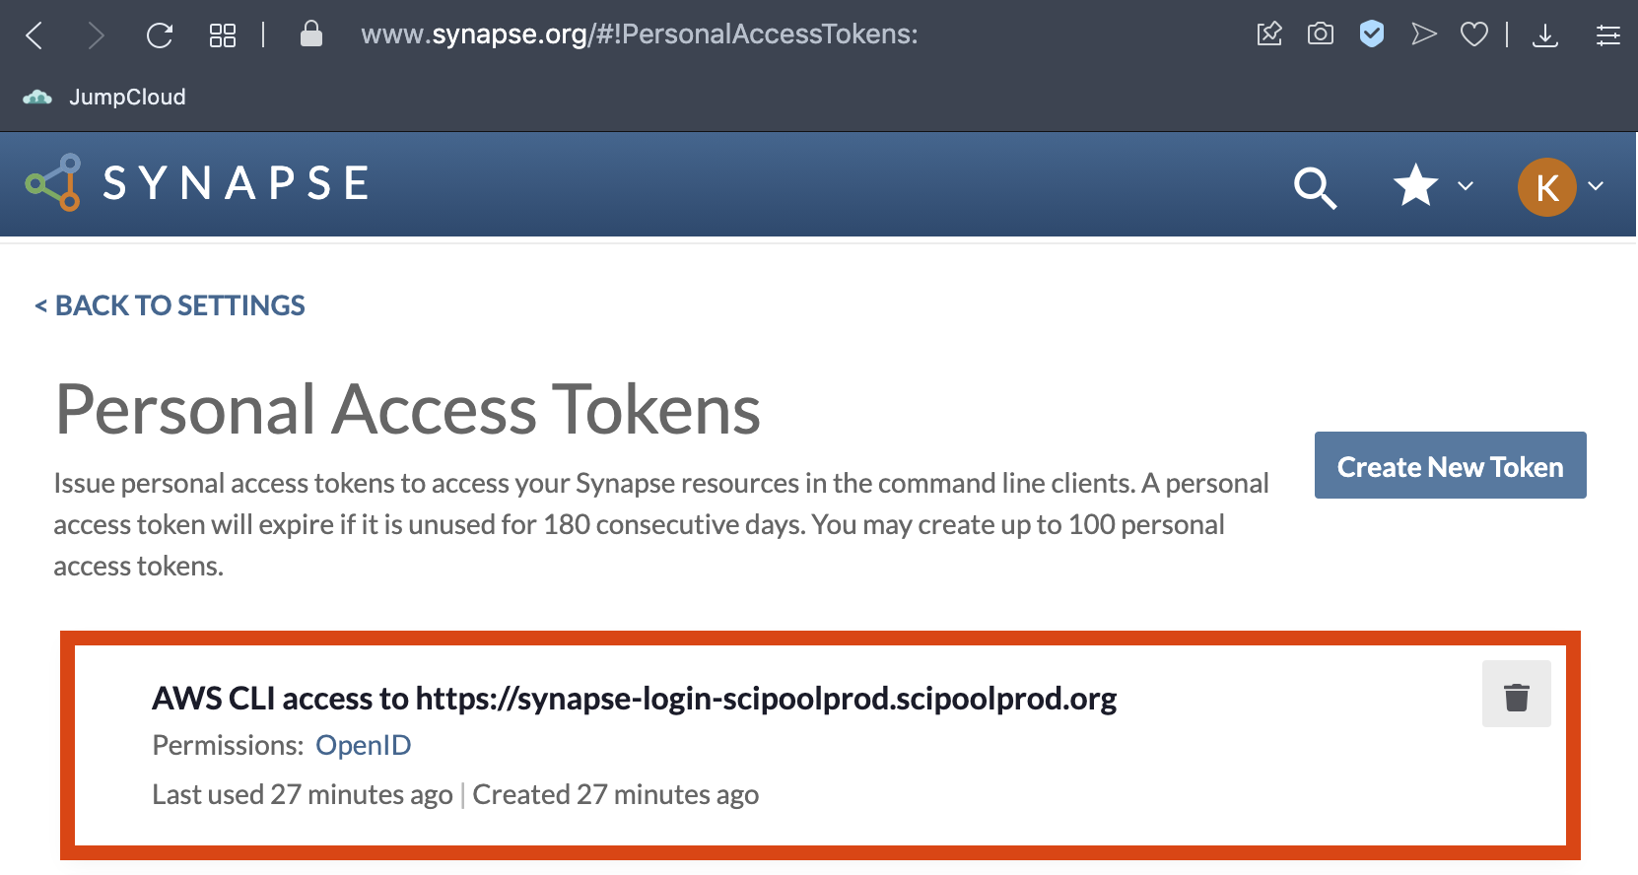Click the Synapse logo
The image size is (1638, 875).
pos(197,183)
